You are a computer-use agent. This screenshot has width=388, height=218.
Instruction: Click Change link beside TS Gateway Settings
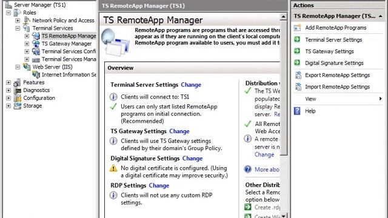[x=179, y=131]
